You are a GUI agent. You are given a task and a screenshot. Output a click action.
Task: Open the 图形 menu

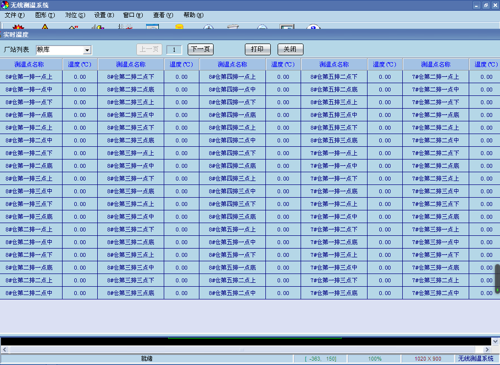45,15
